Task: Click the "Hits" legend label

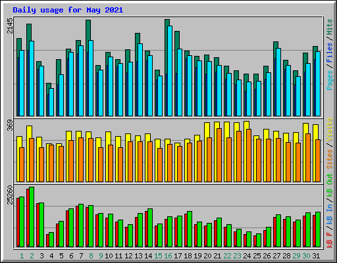Action: [x=330, y=27]
